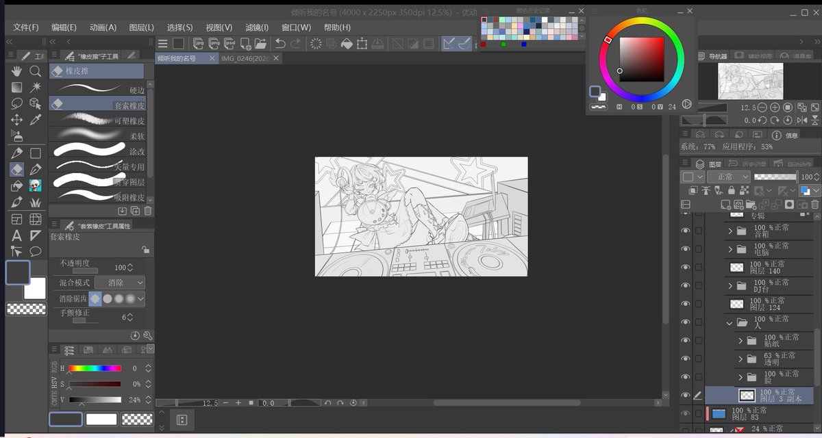Image resolution: width=822 pixels, height=438 pixels.
Task: Select the Eyedropper tool
Action: click(36, 120)
